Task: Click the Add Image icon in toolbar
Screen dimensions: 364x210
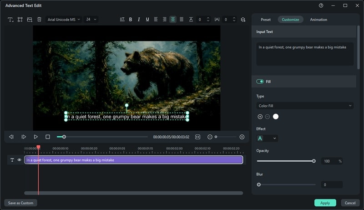Action: (30, 20)
